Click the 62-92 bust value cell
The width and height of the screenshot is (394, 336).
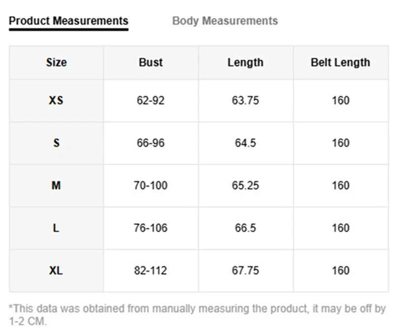pyautogui.click(x=151, y=101)
